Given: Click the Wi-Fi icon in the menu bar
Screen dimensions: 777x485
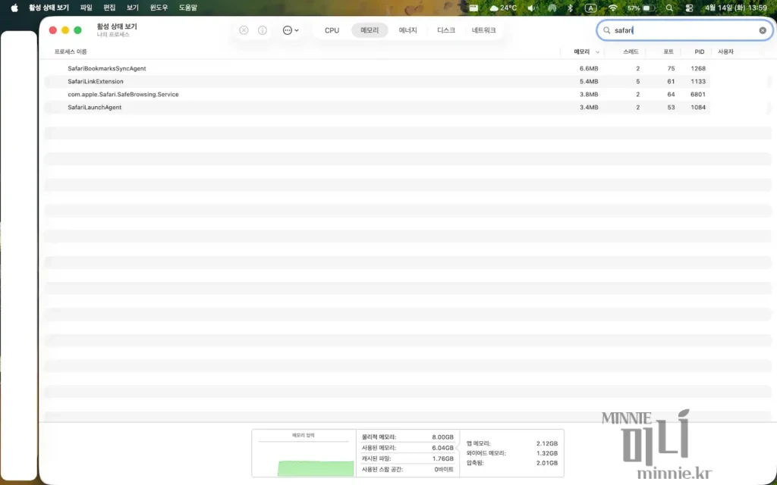Looking at the screenshot, I should (613, 8).
